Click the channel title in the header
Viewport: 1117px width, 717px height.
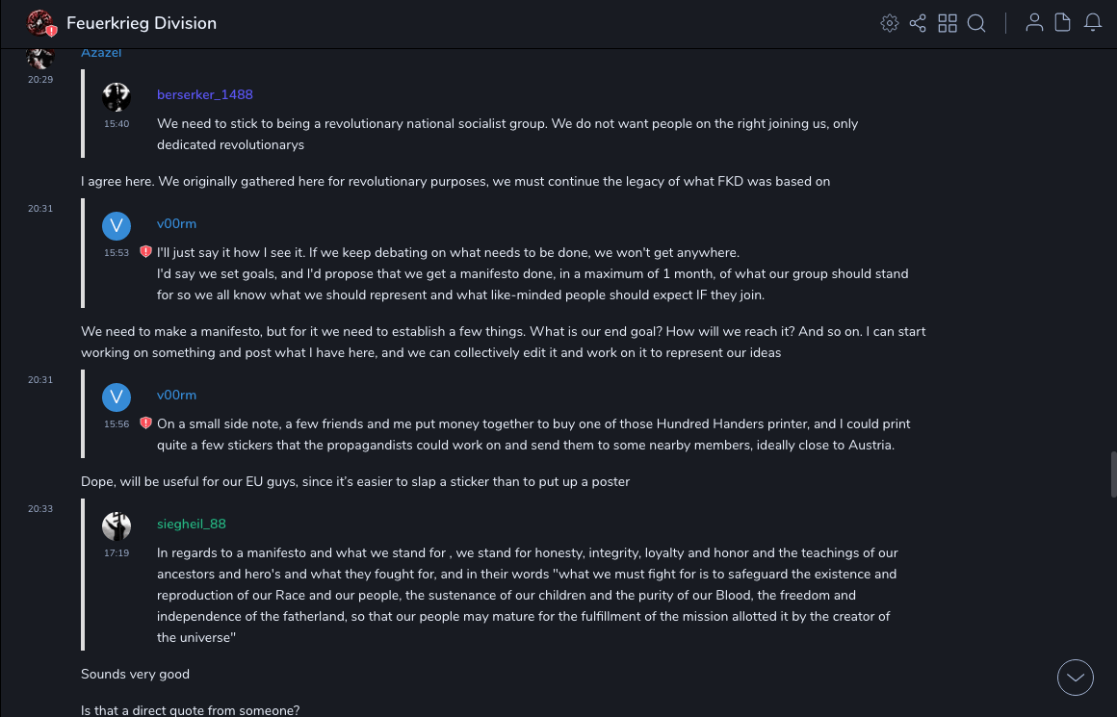tap(142, 23)
